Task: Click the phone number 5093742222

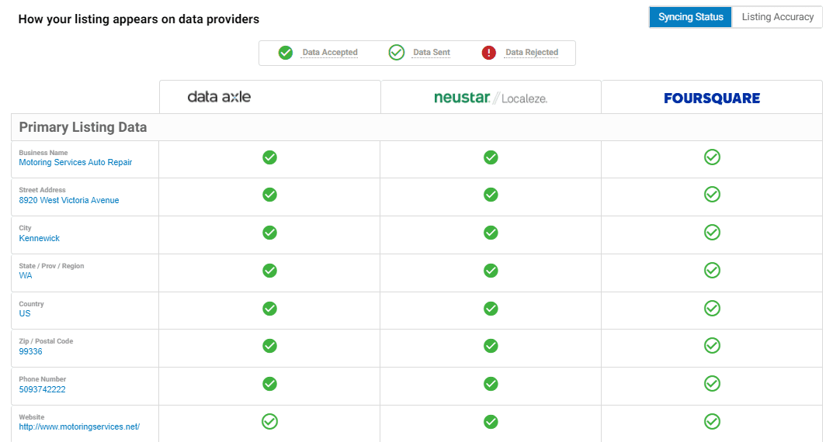Action: (x=43, y=389)
